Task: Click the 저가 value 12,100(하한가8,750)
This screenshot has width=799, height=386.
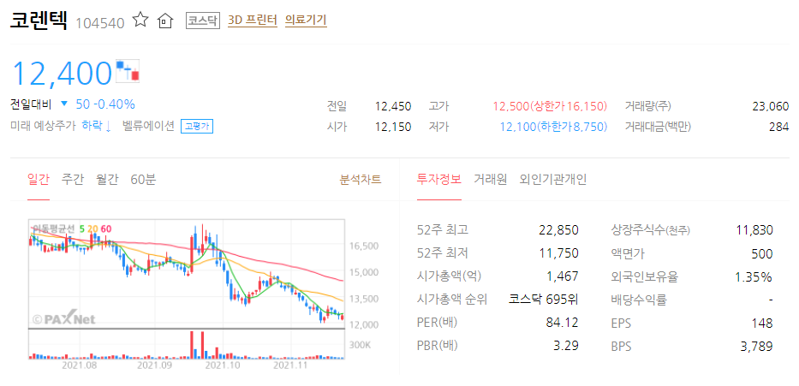Action: pos(553,127)
